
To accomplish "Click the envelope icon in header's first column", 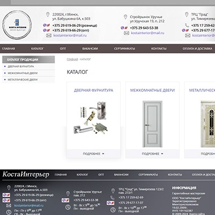I will pyautogui.click(x=49, y=35).
